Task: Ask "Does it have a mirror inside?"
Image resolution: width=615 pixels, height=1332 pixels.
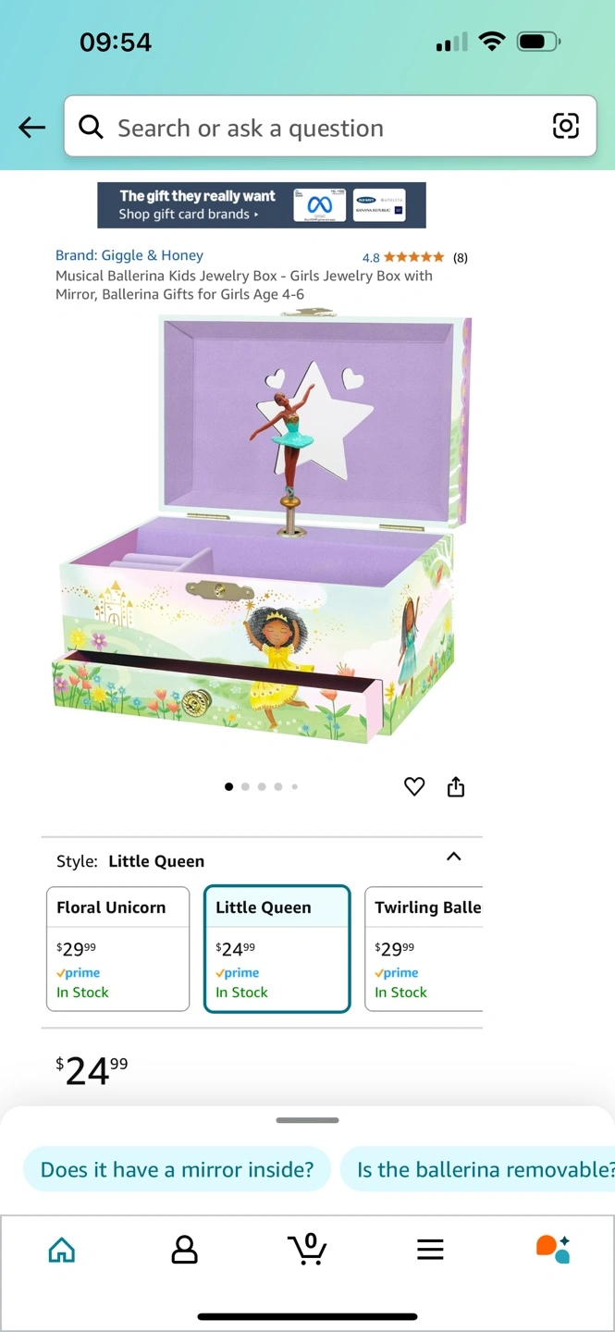Action: click(x=178, y=1169)
